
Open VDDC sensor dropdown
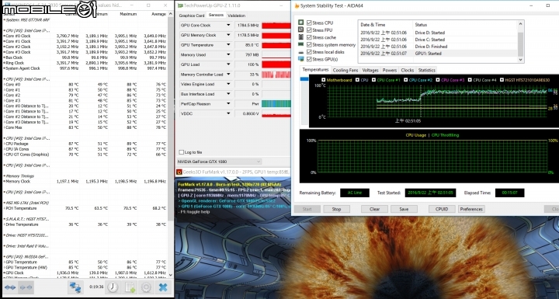coord(228,113)
